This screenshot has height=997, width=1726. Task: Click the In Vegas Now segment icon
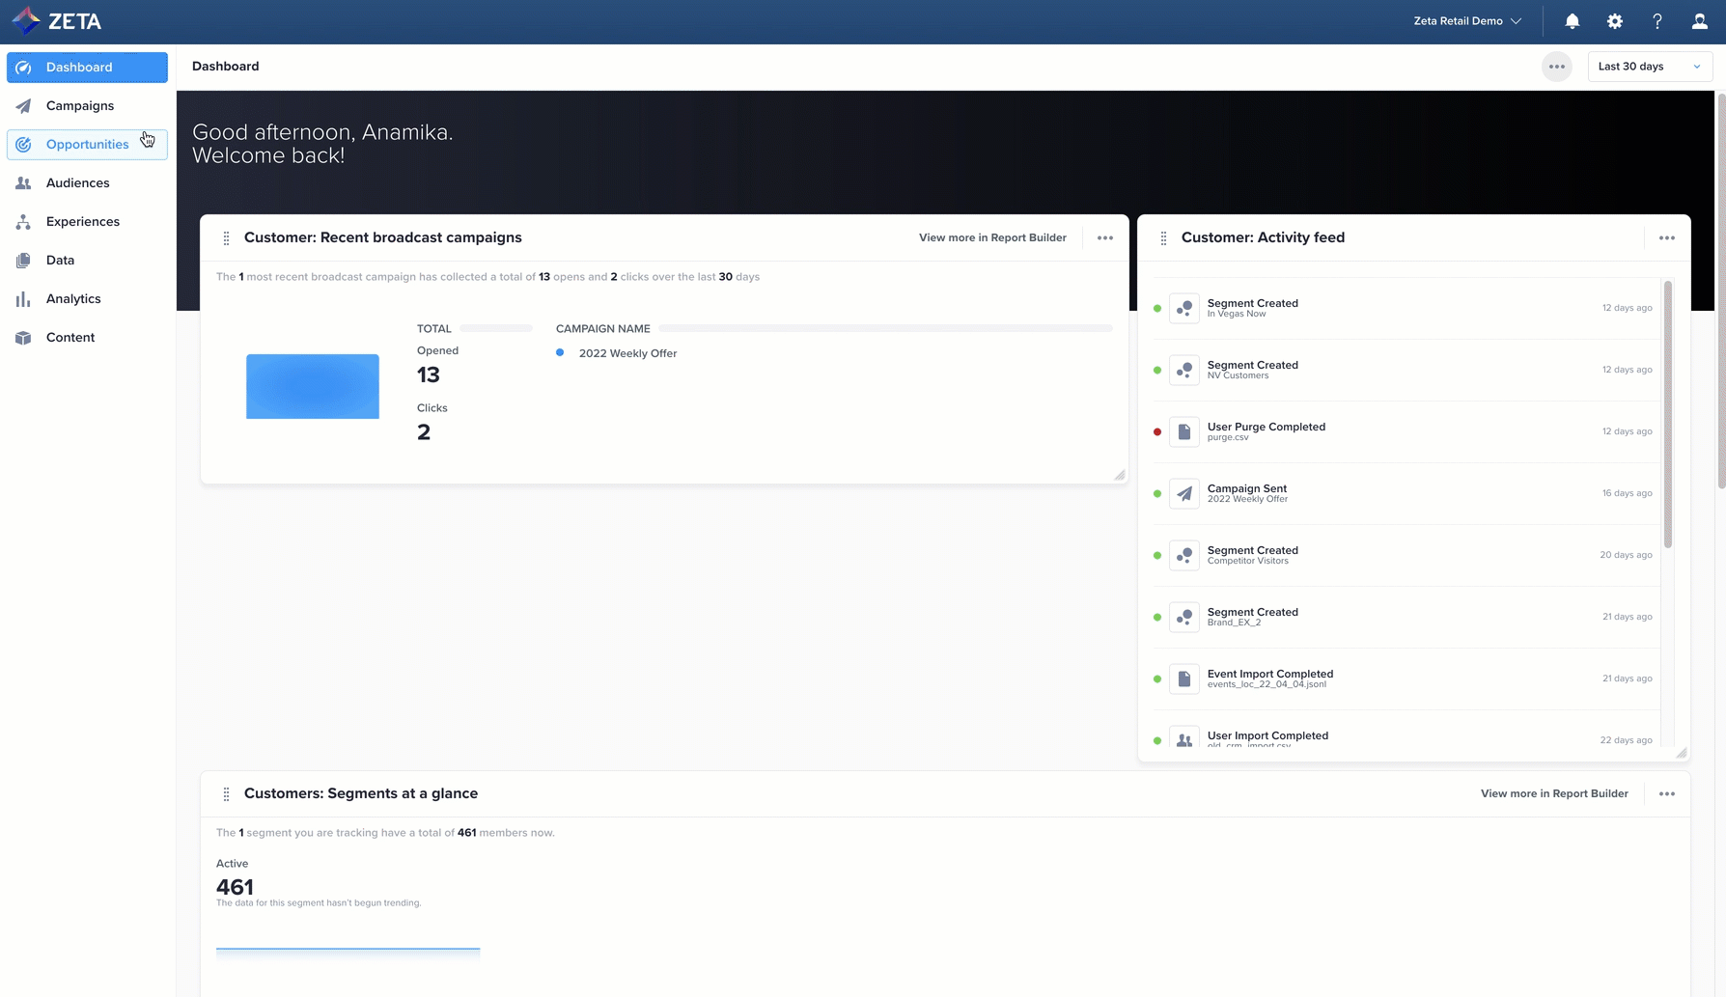(x=1184, y=308)
